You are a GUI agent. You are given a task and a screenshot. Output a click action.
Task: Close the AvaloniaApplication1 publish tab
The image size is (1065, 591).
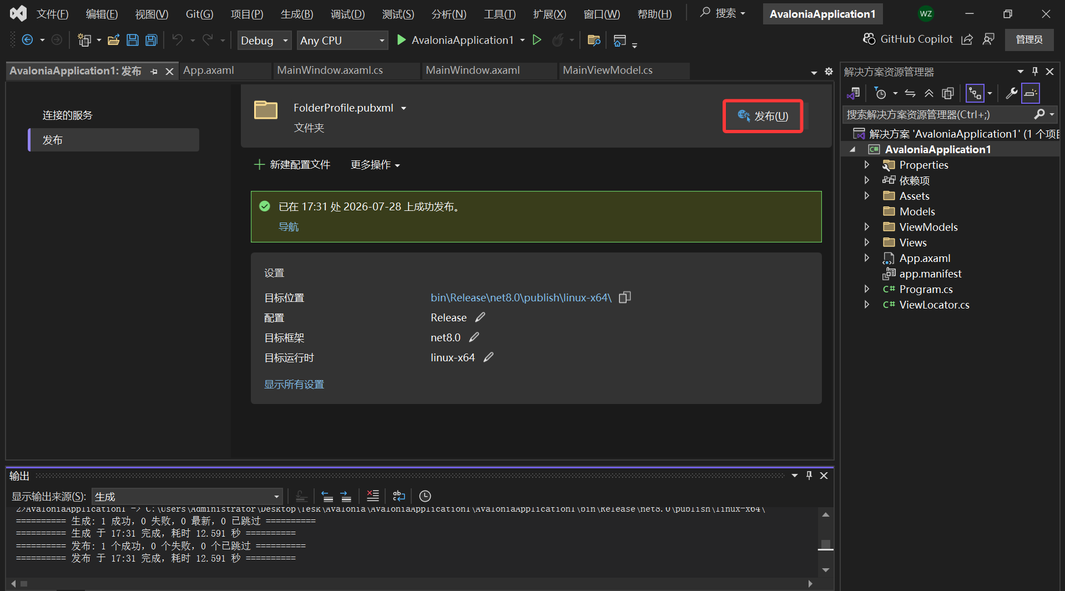170,72
